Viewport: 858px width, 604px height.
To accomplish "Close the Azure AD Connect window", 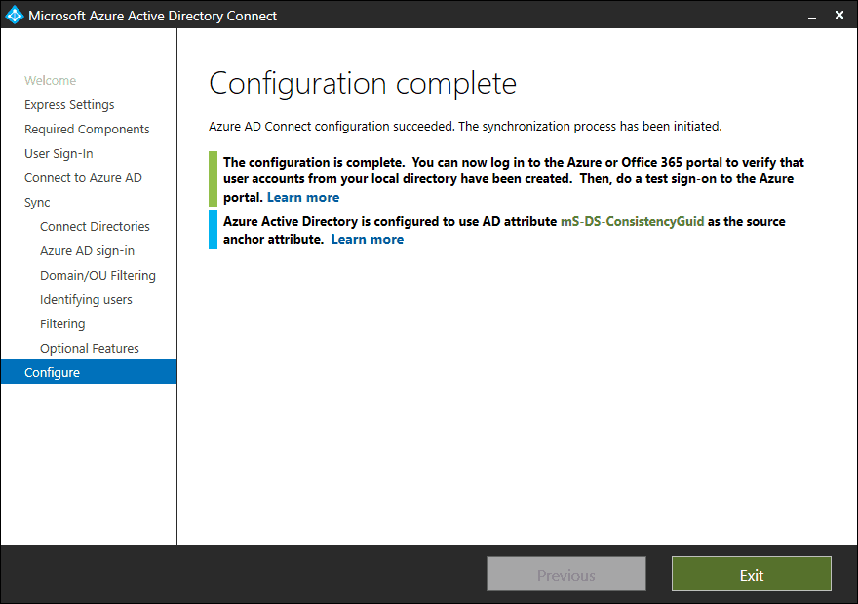I will [x=839, y=15].
